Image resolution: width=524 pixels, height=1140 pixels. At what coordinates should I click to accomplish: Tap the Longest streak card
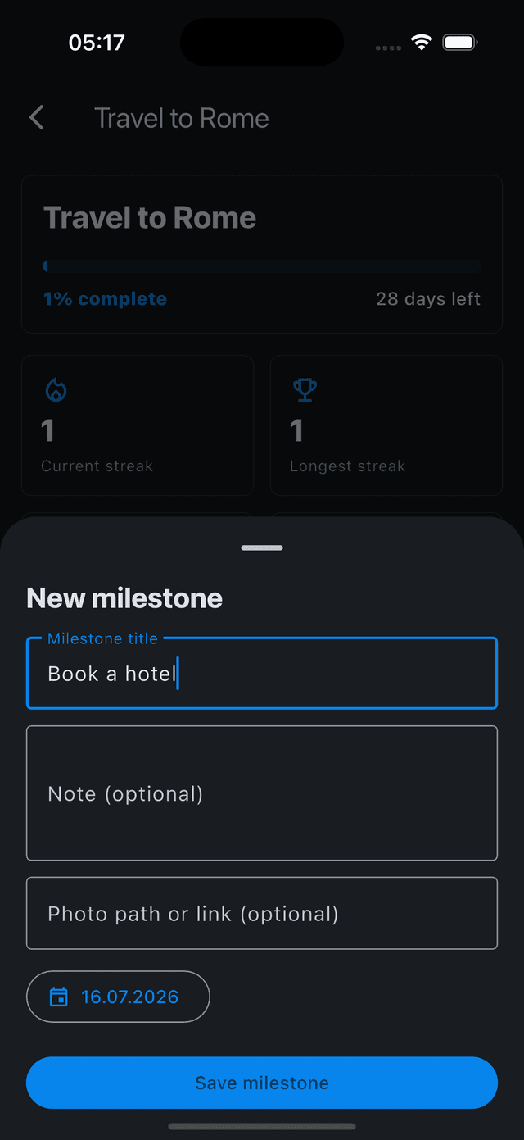coord(386,425)
